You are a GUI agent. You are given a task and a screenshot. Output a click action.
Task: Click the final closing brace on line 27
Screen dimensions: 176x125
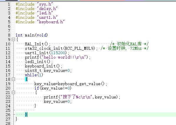(17, 119)
